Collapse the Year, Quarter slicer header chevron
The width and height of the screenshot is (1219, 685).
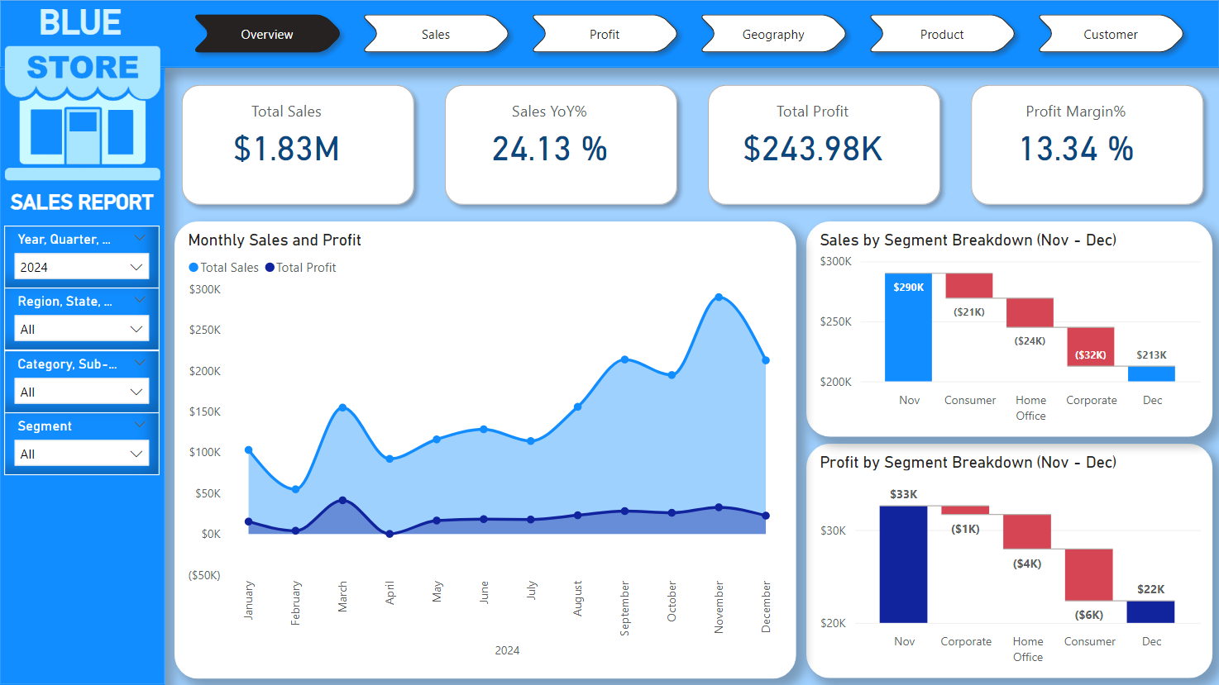click(140, 238)
